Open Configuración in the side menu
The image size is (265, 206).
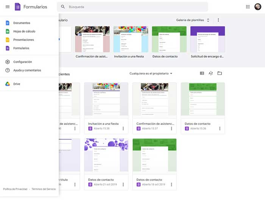tap(22, 62)
